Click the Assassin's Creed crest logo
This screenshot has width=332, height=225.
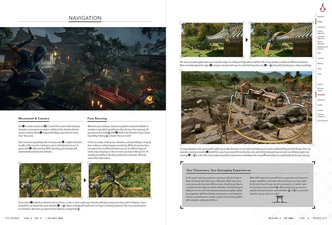point(322,8)
